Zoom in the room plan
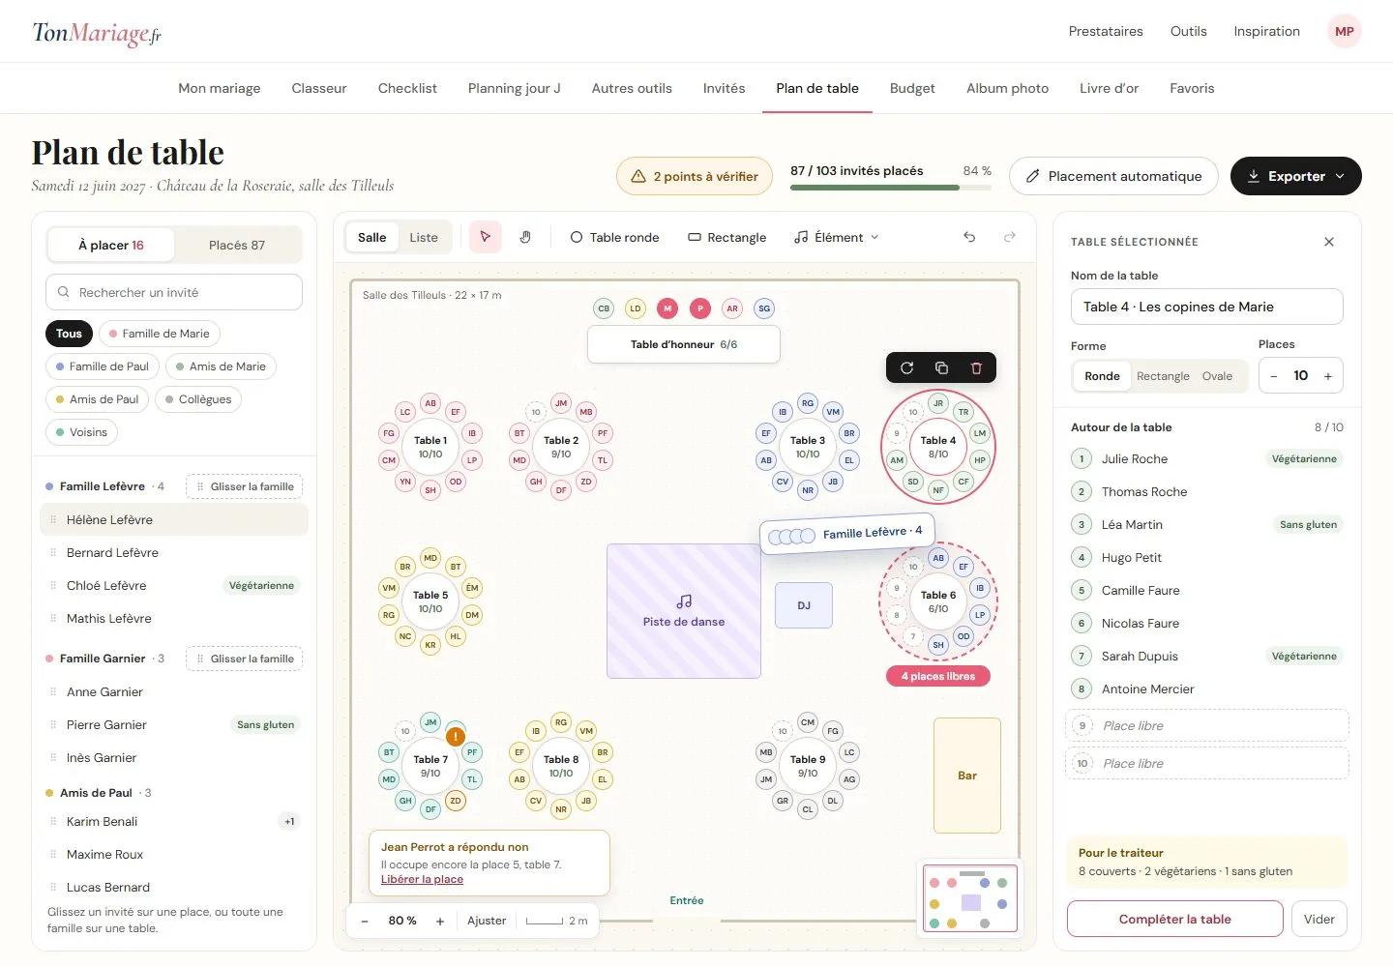The image size is (1393, 967). pyautogui.click(x=440, y=921)
